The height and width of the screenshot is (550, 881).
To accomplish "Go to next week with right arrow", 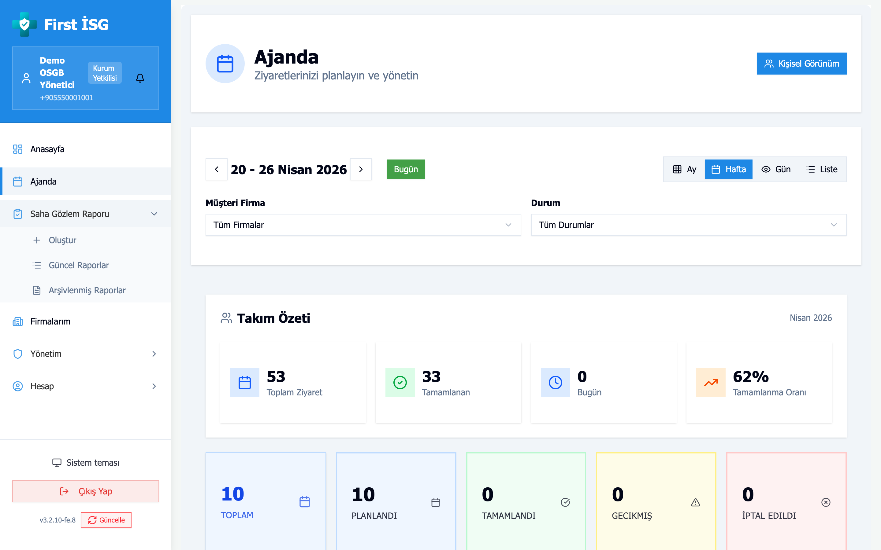I will tap(361, 169).
